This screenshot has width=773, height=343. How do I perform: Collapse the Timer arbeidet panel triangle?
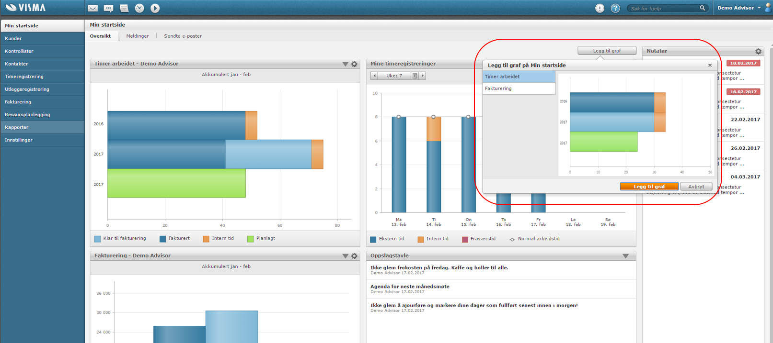tap(345, 64)
